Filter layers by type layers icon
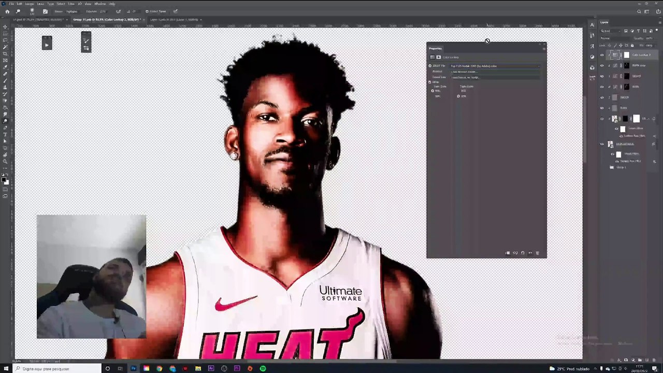This screenshot has height=373, width=663. coord(638,31)
